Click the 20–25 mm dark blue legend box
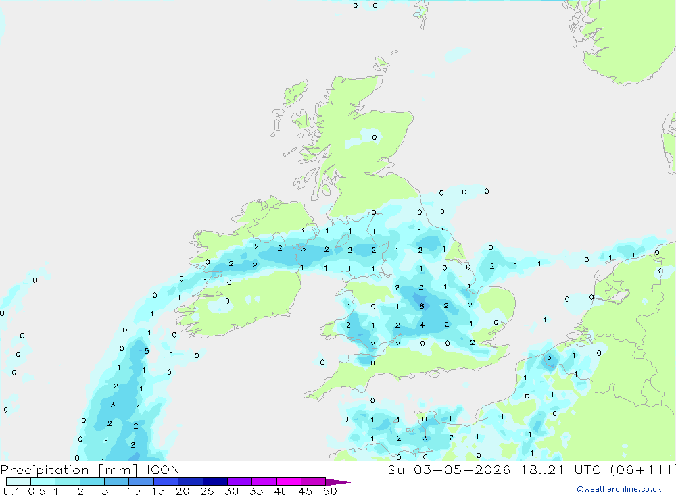 [x=191, y=481]
